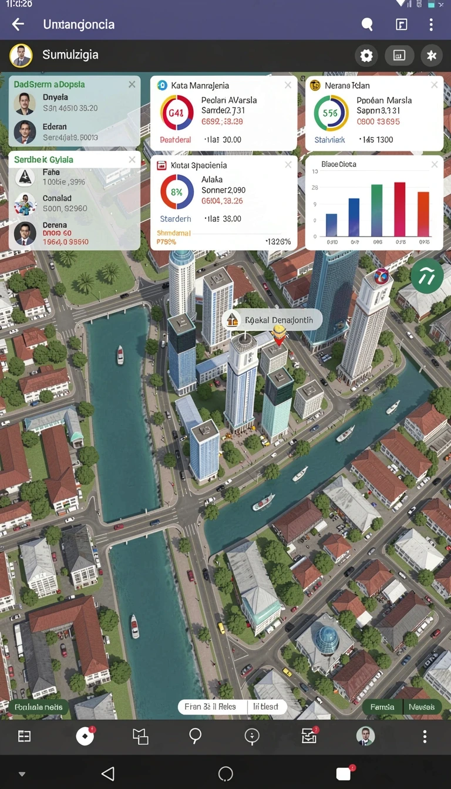The image size is (451, 789).
Task: Tap the lifilesd button
Action: coord(266,707)
